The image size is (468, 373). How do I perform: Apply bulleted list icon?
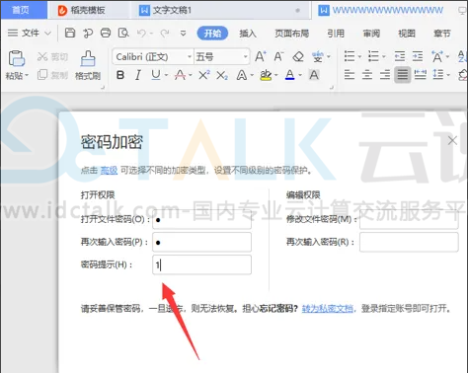point(350,56)
